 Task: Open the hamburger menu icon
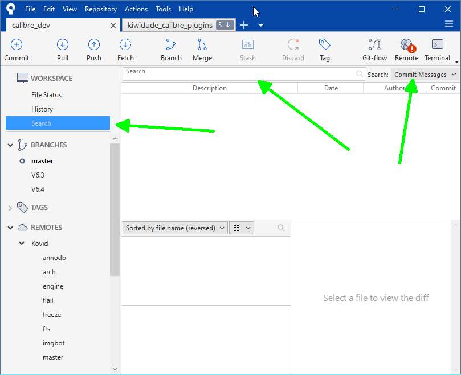pos(449,24)
